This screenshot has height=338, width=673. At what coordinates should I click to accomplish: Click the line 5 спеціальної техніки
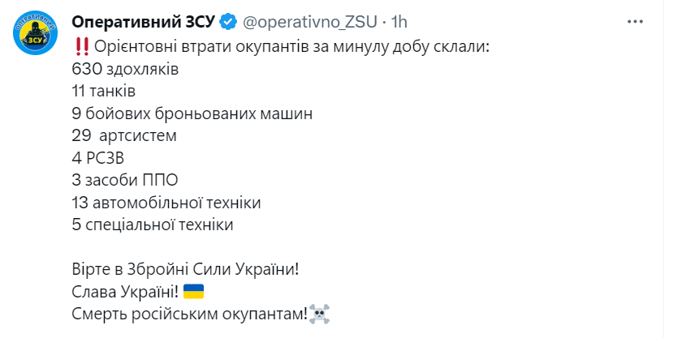pos(153,225)
